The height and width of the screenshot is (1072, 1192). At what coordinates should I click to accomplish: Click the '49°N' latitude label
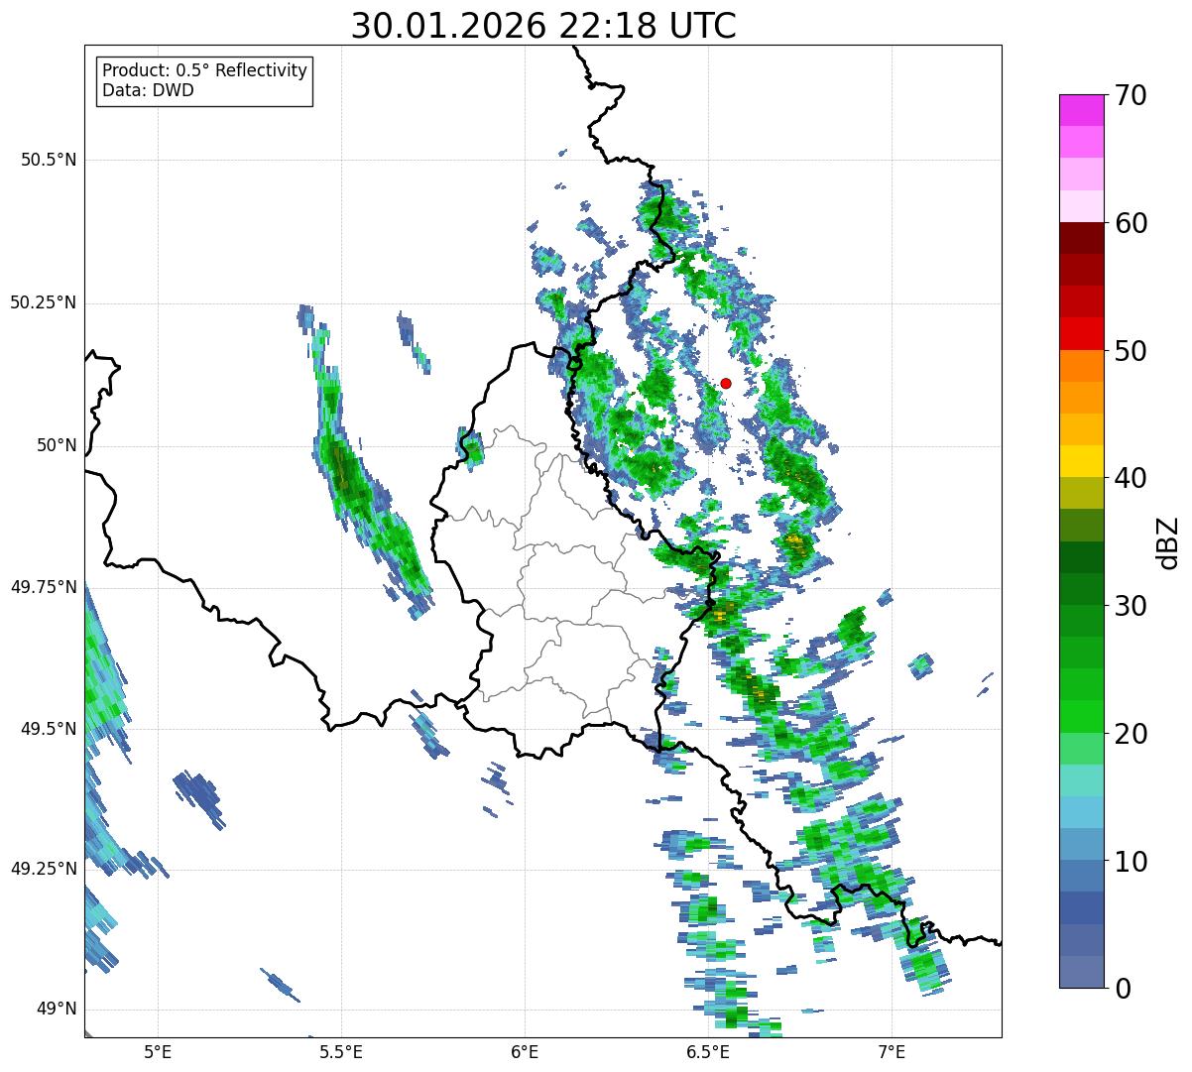click(x=57, y=1009)
